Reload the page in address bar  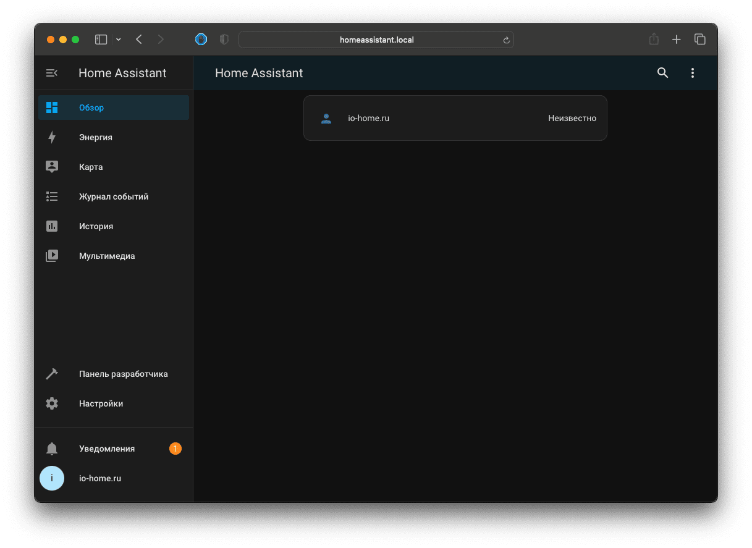click(506, 40)
